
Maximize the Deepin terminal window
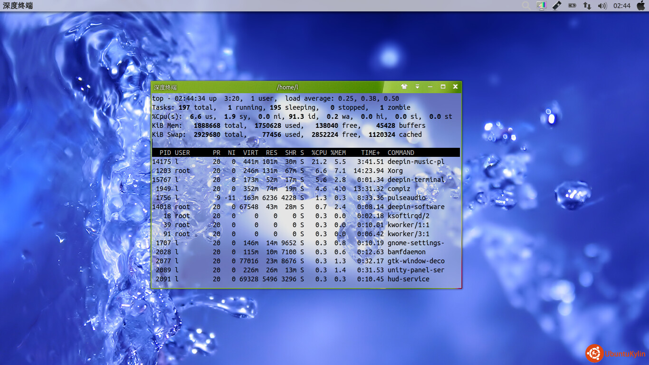[443, 86]
